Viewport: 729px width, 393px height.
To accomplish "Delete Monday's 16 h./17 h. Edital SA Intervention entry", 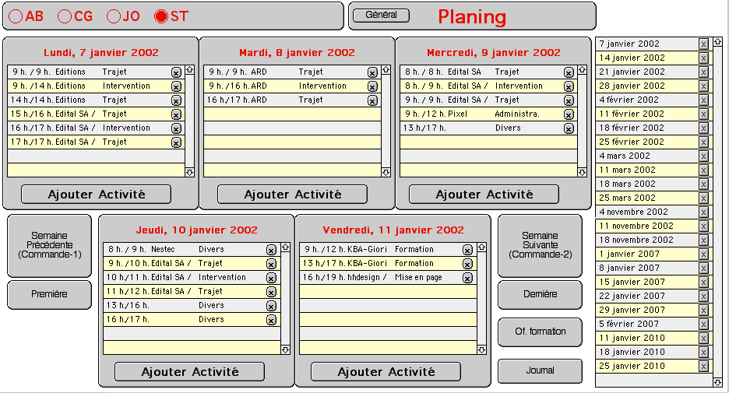I will pyautogui.click(x=176, y=128).
